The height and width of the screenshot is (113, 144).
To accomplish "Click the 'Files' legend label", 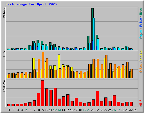I will [x=141, y=22].
